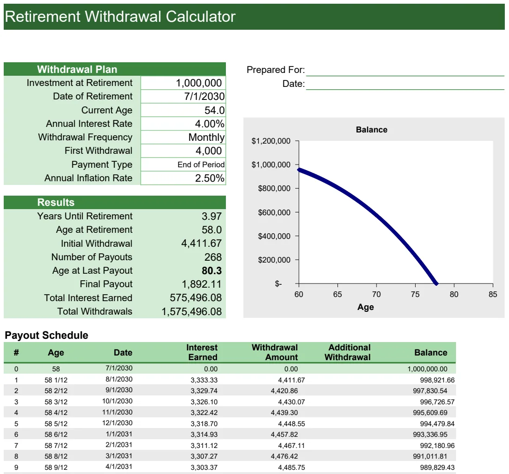
Task: Click the Payout Schedule heading
Action: pyautogui.click(x=46, y=335)
